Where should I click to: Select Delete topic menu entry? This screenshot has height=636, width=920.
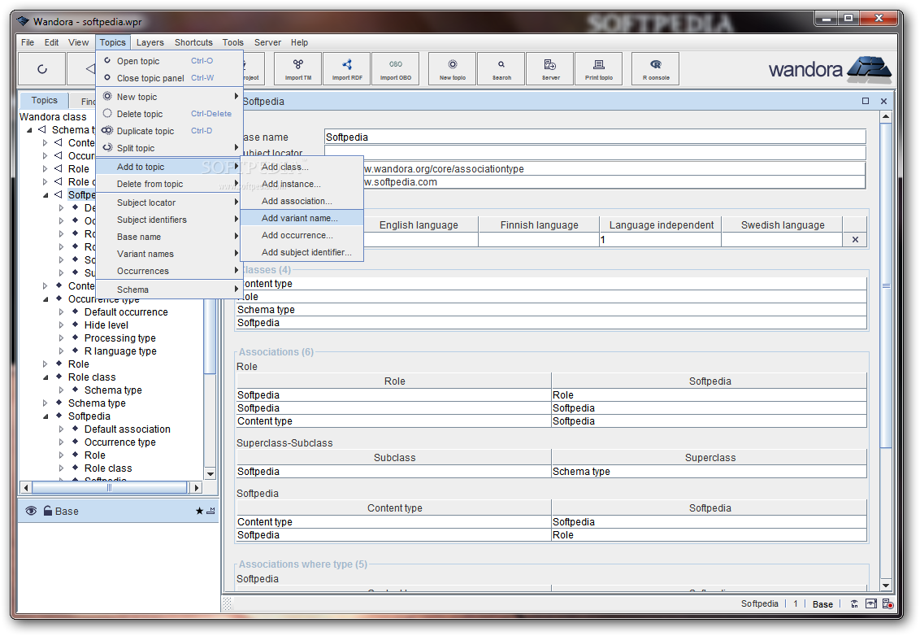point(170,114)
